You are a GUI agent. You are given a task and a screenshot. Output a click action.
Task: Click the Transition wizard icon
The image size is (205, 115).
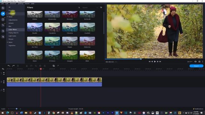tap(53, 66)
